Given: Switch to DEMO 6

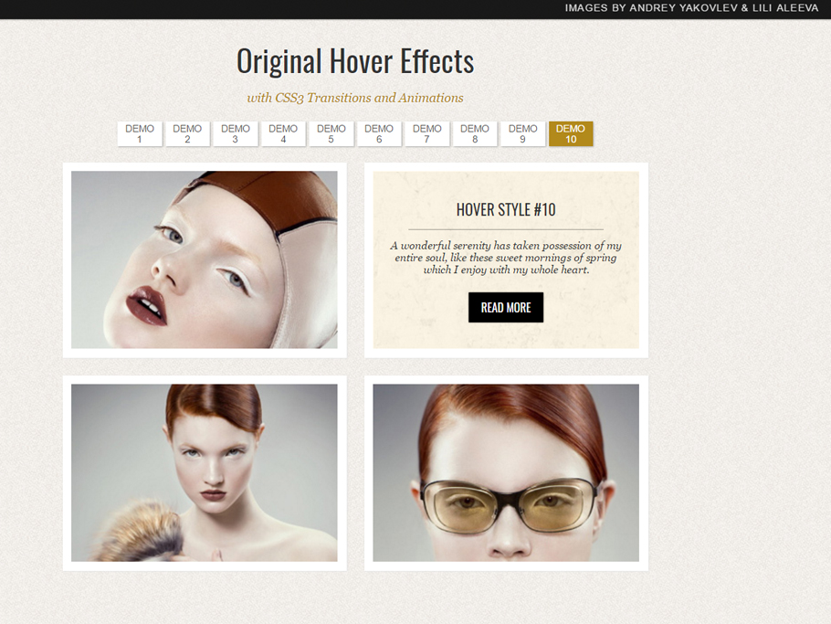Looking at the screenshot, I should pyautogui.click(x=379, y=132).
